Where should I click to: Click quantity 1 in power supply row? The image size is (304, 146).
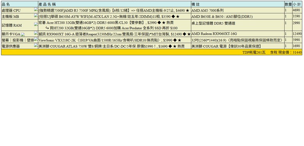[x=286, y=46]
